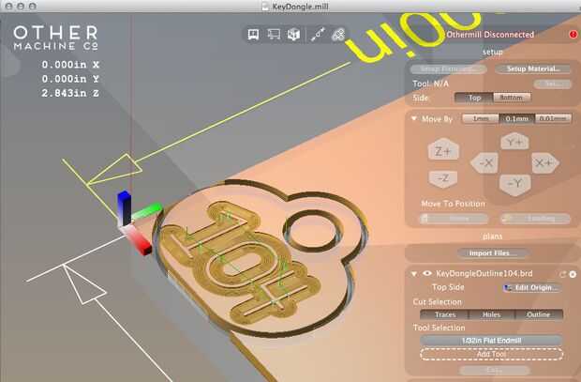
Task: Select the Top side
Action: coord(474,98)
